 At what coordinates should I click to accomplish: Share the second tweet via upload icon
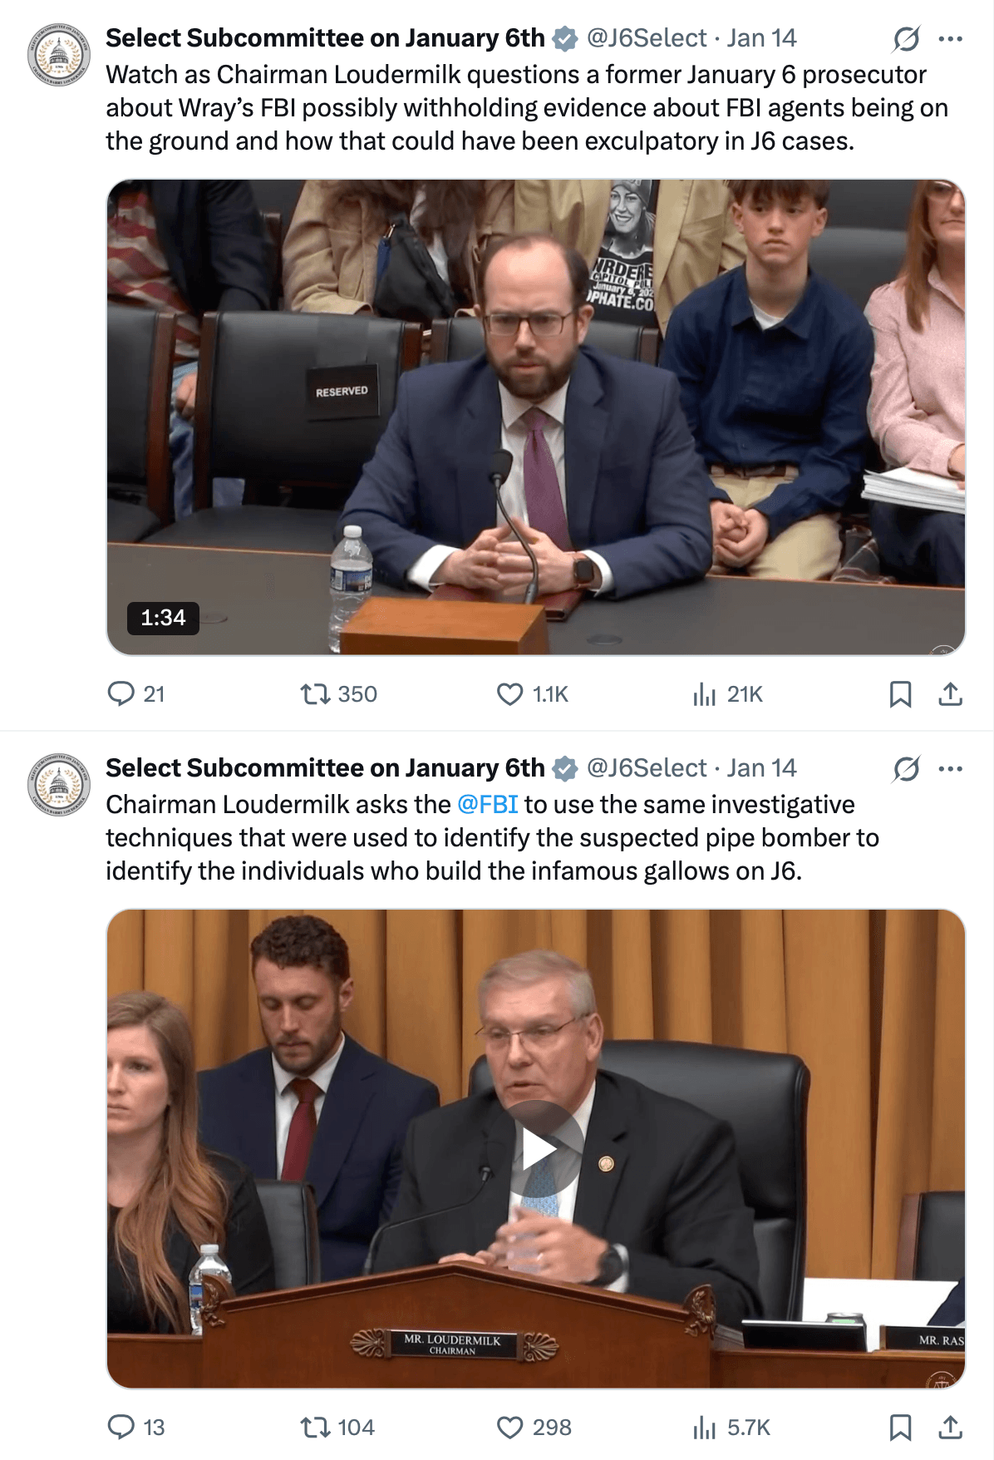pyautogui.click(x=950, y=1427)
